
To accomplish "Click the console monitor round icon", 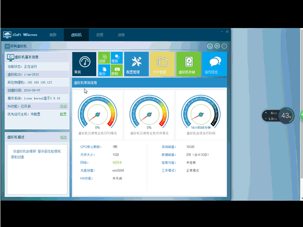I will 210,46.
